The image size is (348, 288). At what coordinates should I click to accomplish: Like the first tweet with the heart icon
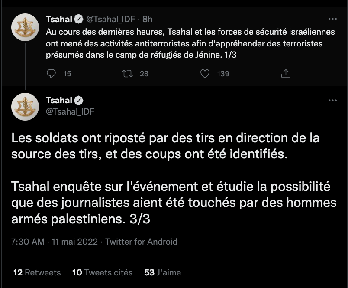[x=205, y=74]
